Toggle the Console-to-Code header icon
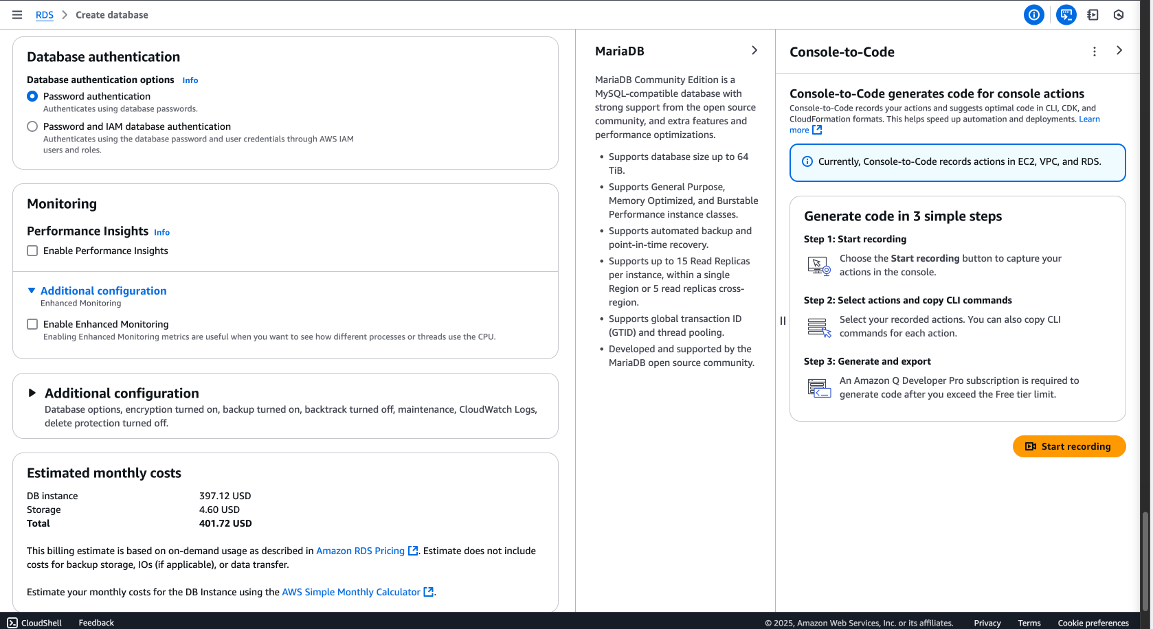Image resolution: width=1153 pixels, height=629 pixels. (x=1066, y=14)
